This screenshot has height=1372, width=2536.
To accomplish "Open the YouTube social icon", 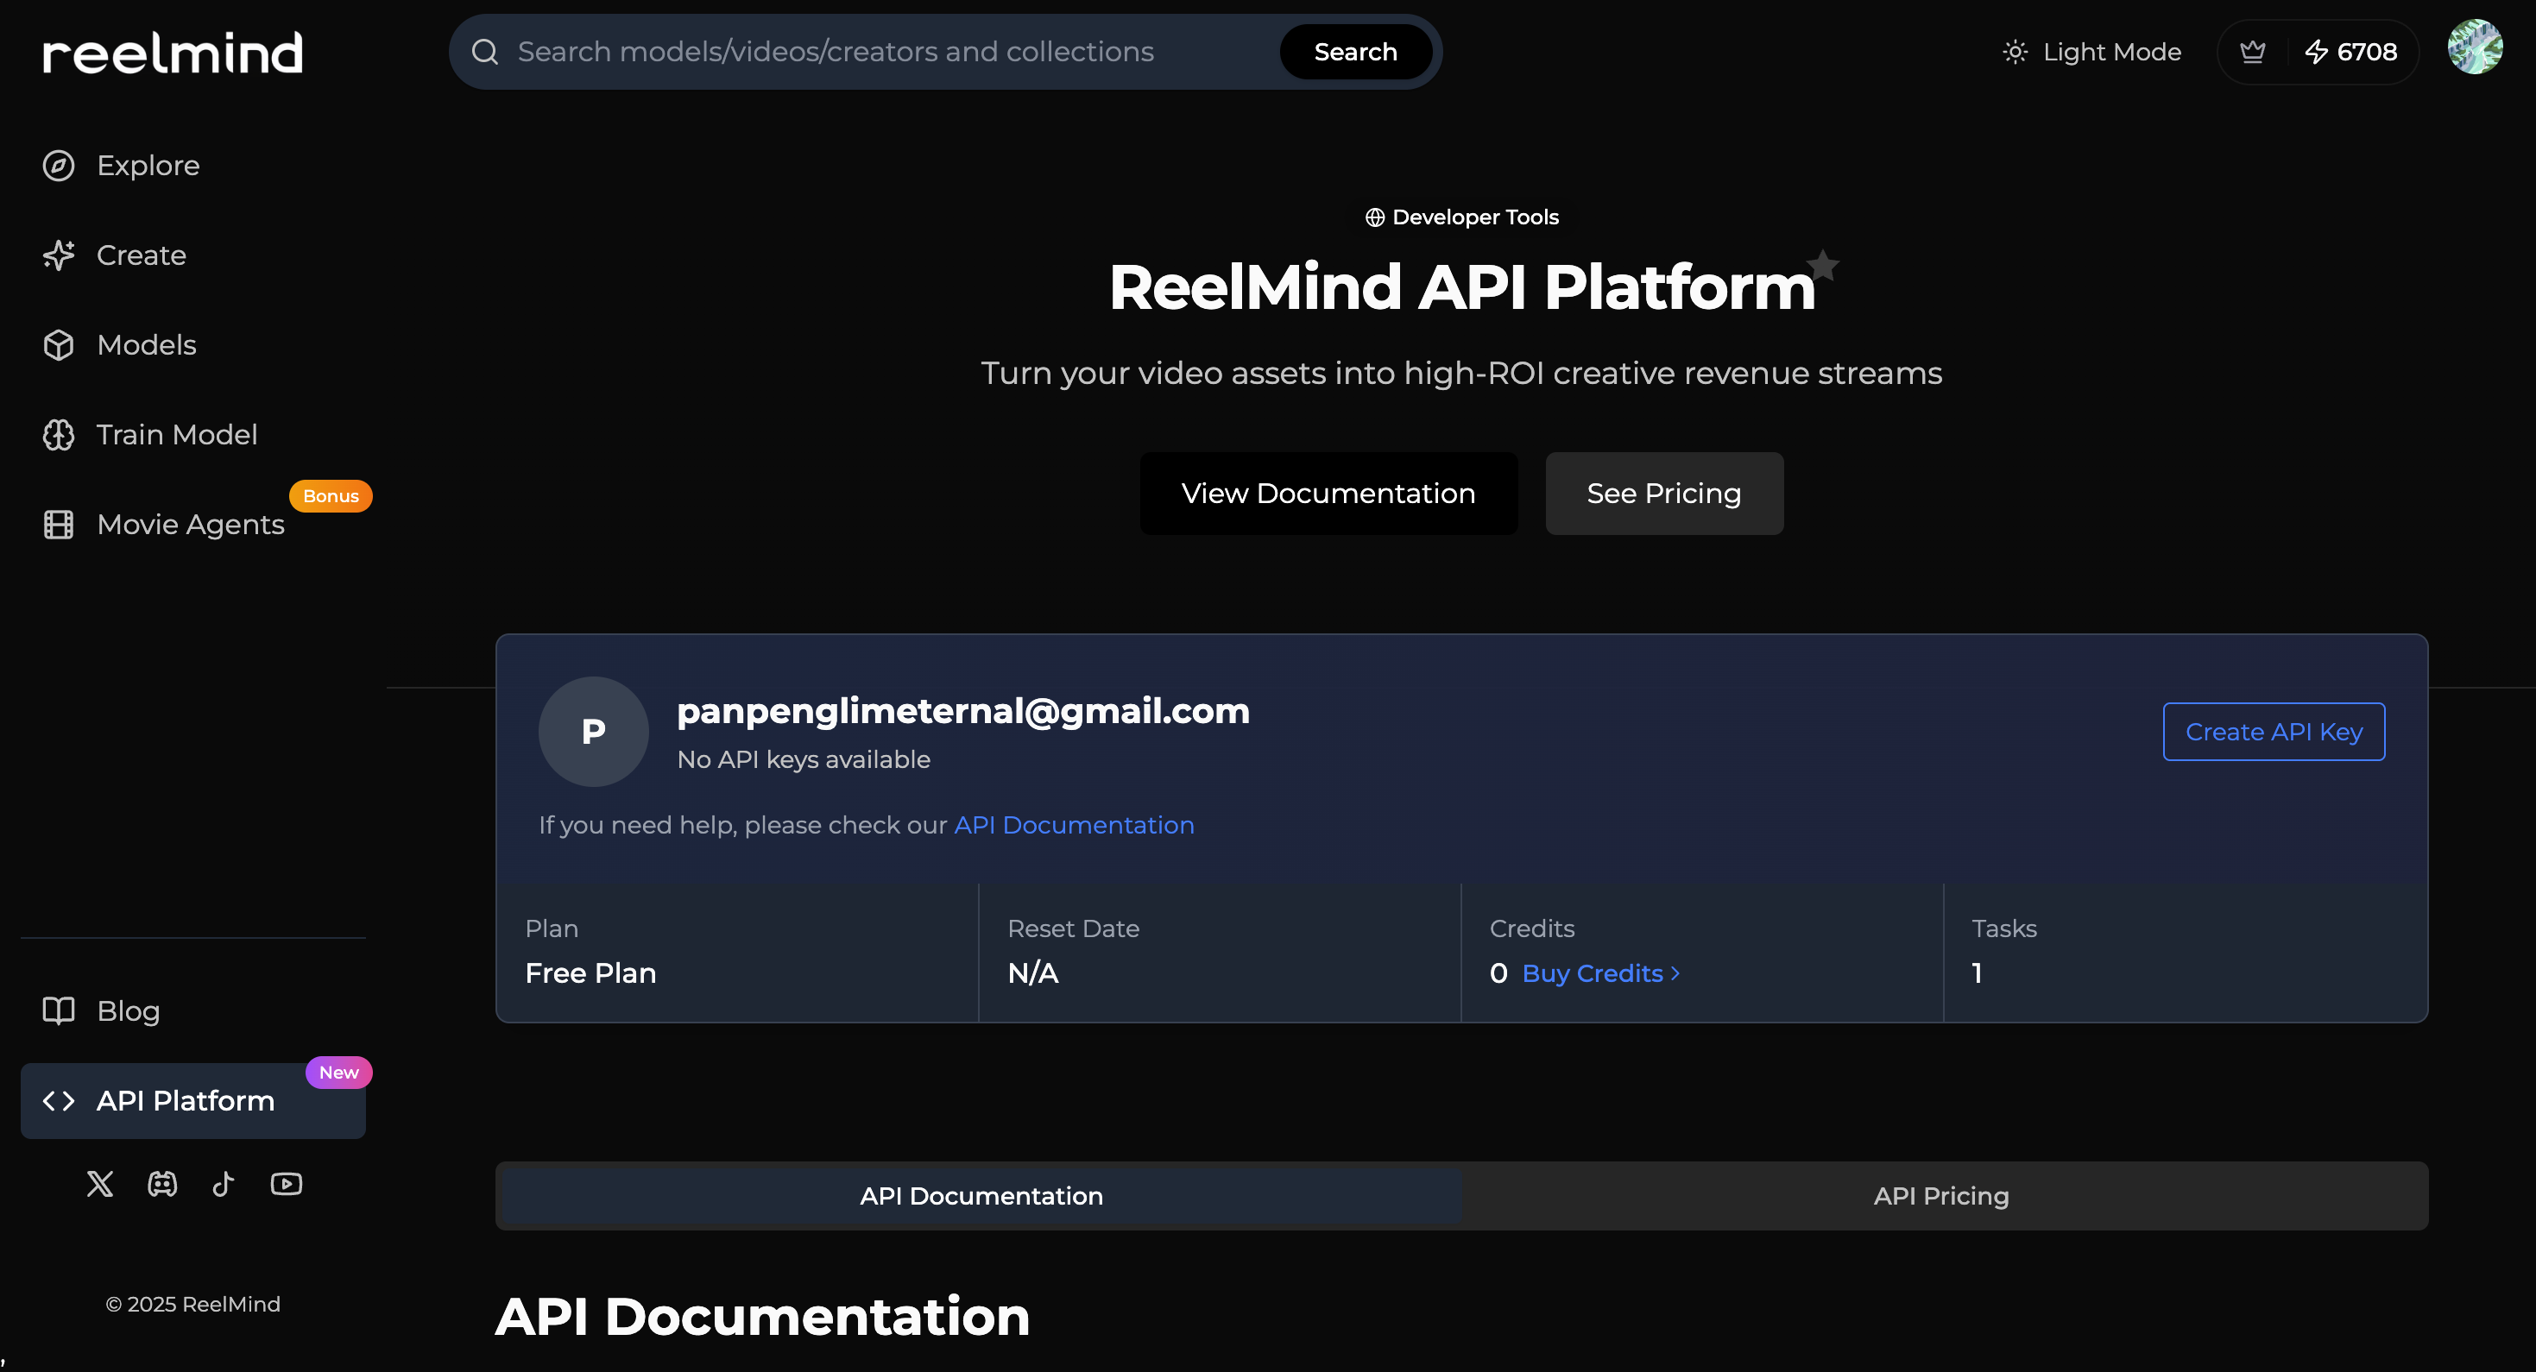I will (287, 1183).
